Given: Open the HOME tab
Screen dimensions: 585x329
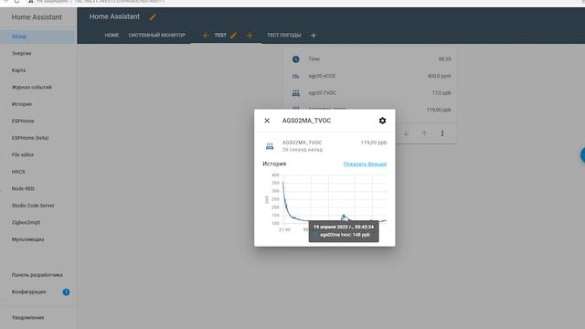Looking at the screenshot, I should [x=112, y=35].
